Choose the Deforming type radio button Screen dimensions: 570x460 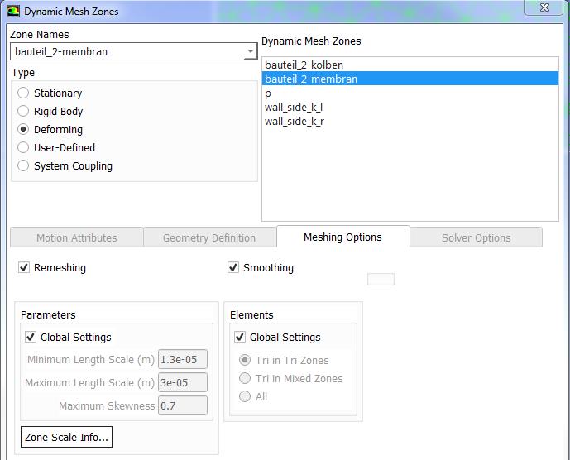(23, 129)
